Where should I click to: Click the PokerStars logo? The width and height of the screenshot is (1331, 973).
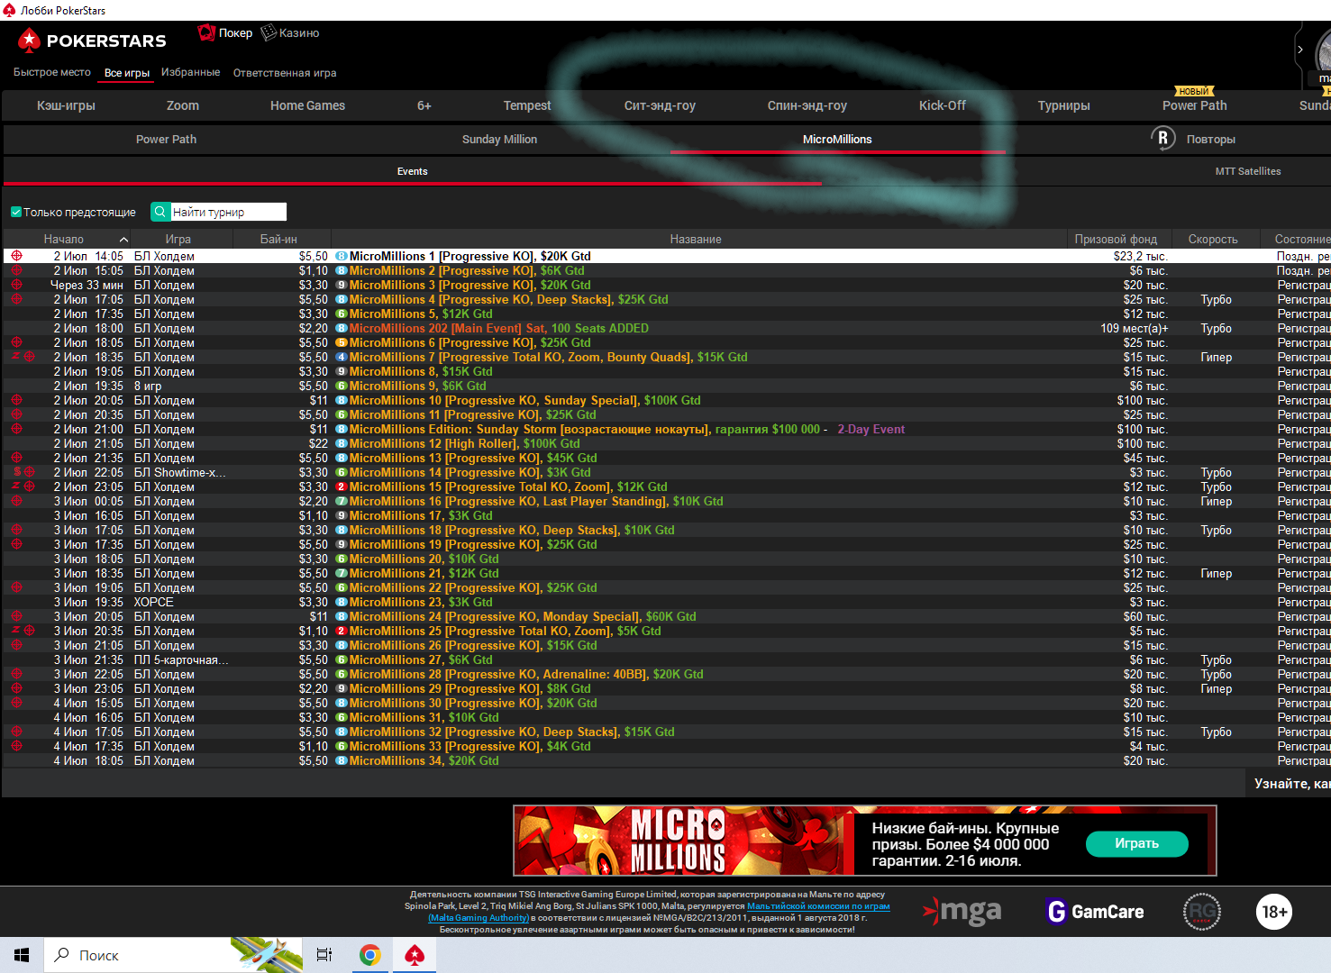(x=92, y=41)
